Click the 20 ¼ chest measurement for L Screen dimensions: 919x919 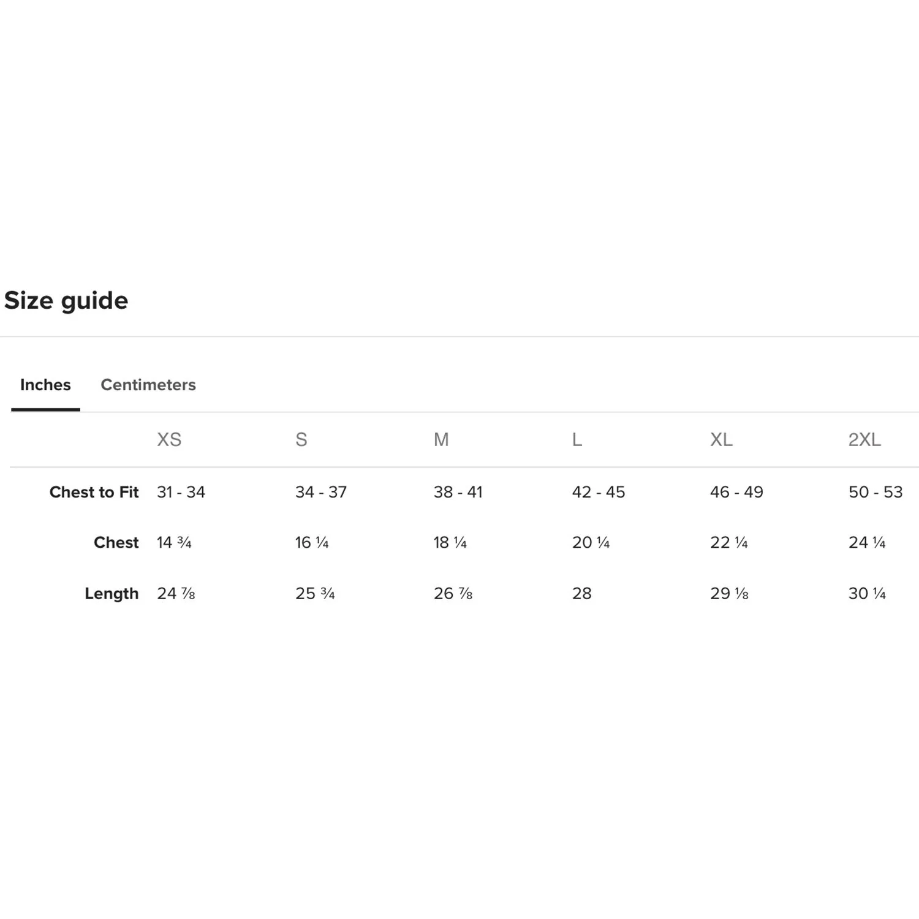[591, 542]
